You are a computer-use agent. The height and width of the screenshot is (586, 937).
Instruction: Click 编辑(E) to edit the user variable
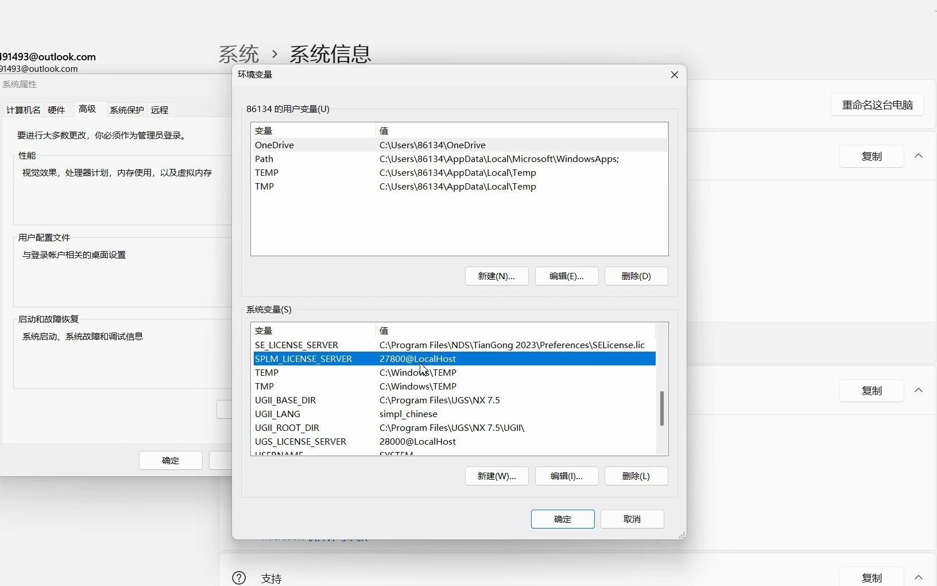566,276
